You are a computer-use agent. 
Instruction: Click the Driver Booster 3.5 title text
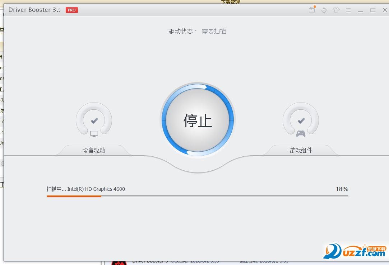(34, 10)
